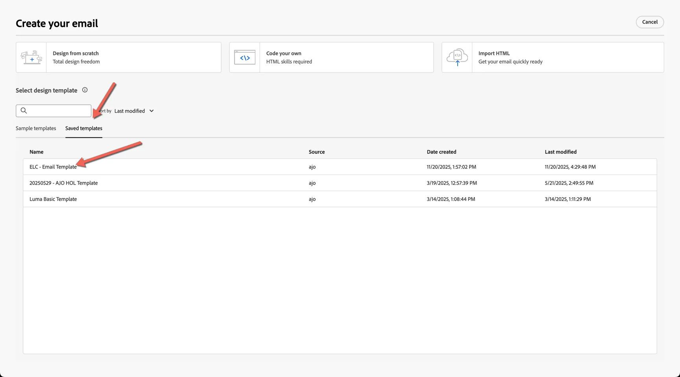
Task: Click date created 3/14/2025, 1:08:44 PM
Action: [x=451, y=199]
